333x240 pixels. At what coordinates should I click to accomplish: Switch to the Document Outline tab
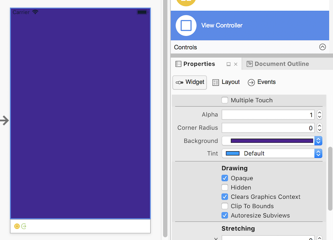[x=282, y=64]
